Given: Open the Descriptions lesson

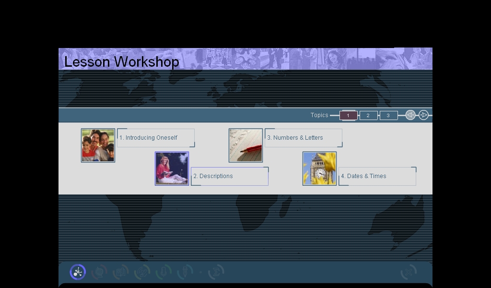Looking at the screenshot, I should coord(230,176).
